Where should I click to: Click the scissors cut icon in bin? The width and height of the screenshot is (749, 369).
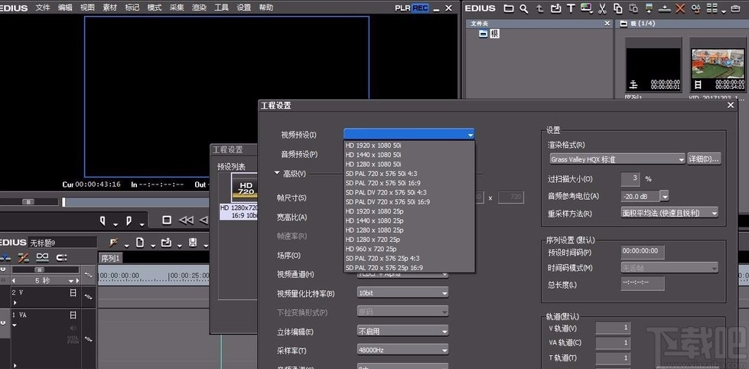(602, 8)
